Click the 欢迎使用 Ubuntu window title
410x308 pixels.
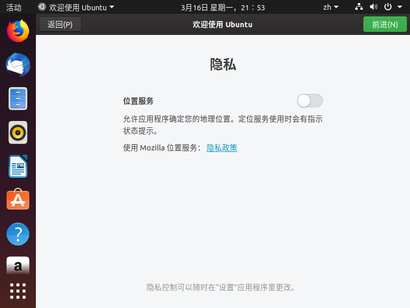pos(222,24)
